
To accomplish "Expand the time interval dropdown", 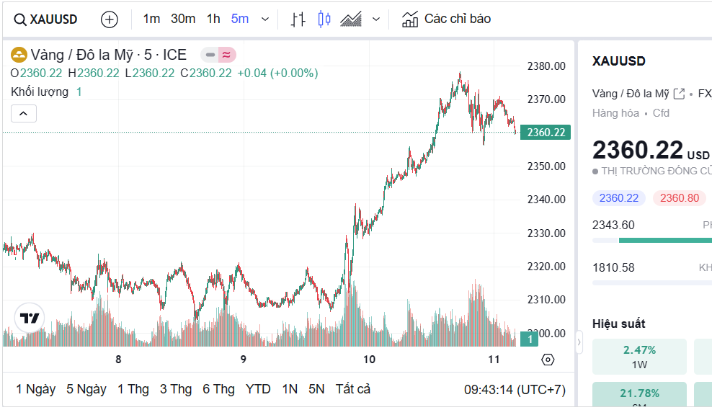I will [265, 19].
